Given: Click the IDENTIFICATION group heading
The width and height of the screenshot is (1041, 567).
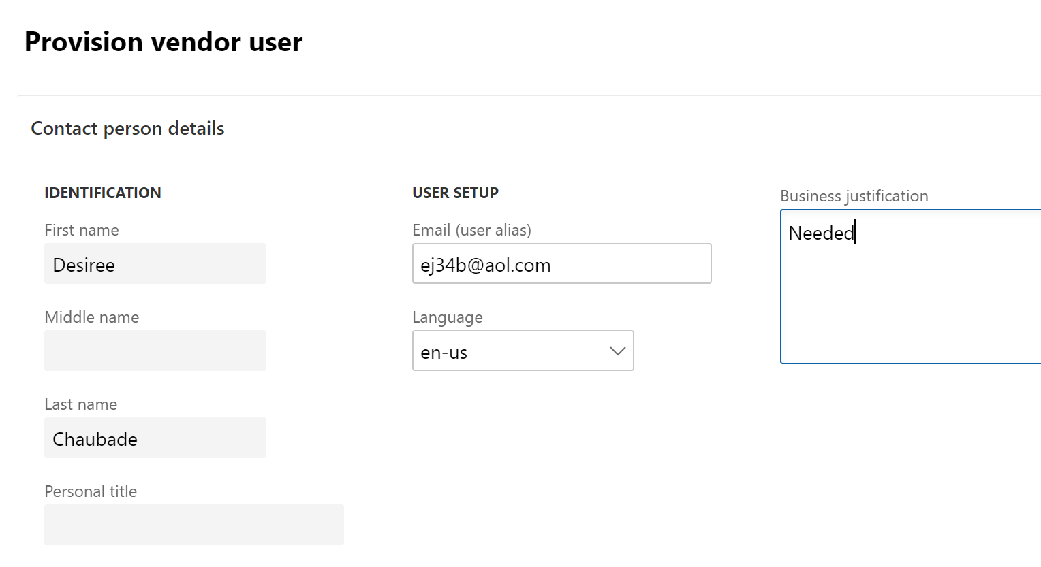Looking at the screenshot, I should pos(103,193).
